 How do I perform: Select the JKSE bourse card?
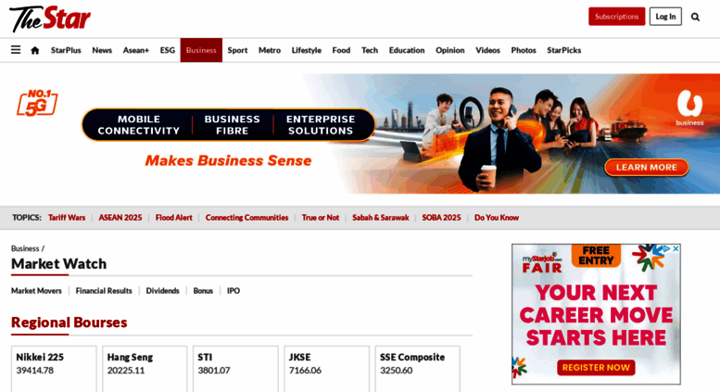point(326,369)
